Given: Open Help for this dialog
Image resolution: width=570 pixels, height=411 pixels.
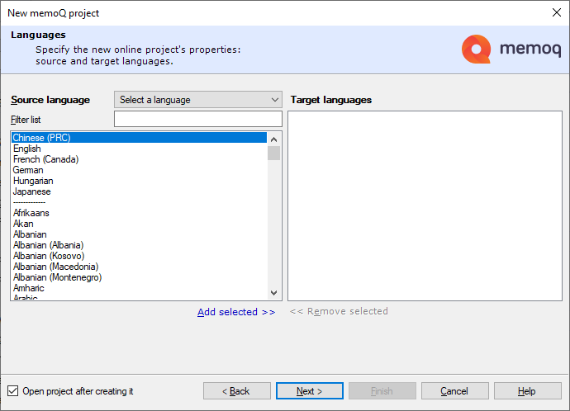Looking at the screenshot, I should [x=527, y=391].
